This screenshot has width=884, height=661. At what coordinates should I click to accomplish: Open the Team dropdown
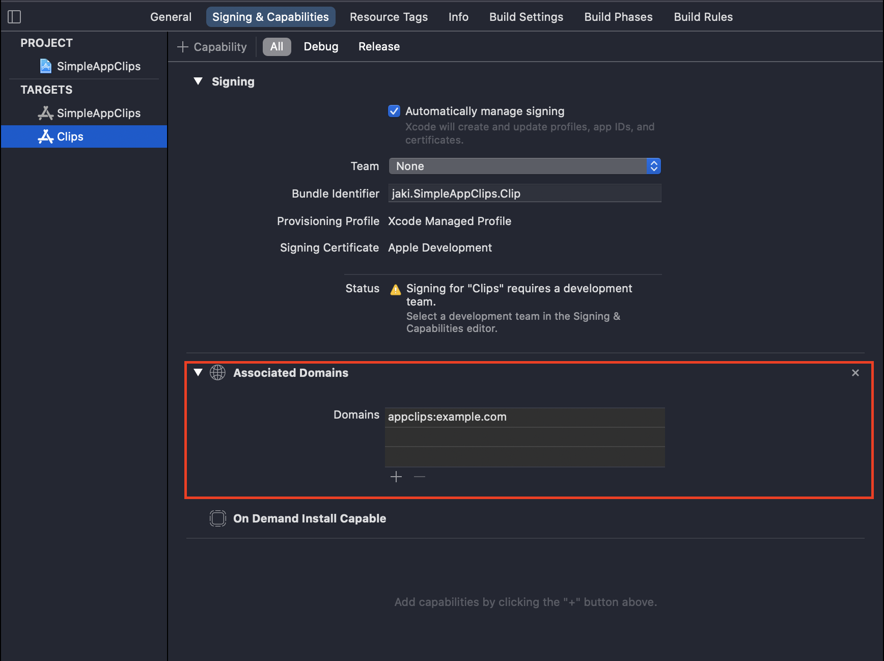tap(524, 166)
